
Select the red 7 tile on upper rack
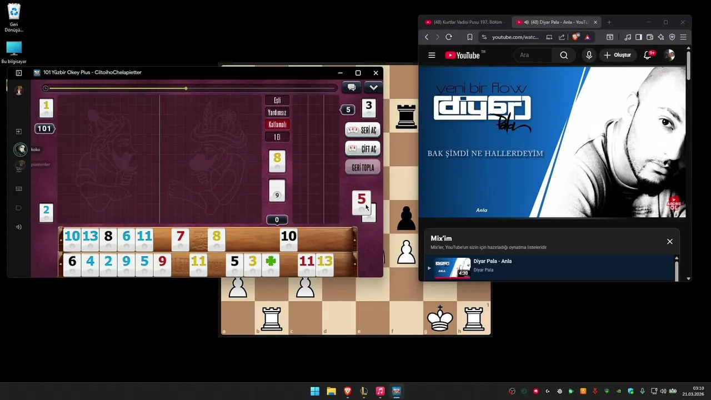click(180, 239)
